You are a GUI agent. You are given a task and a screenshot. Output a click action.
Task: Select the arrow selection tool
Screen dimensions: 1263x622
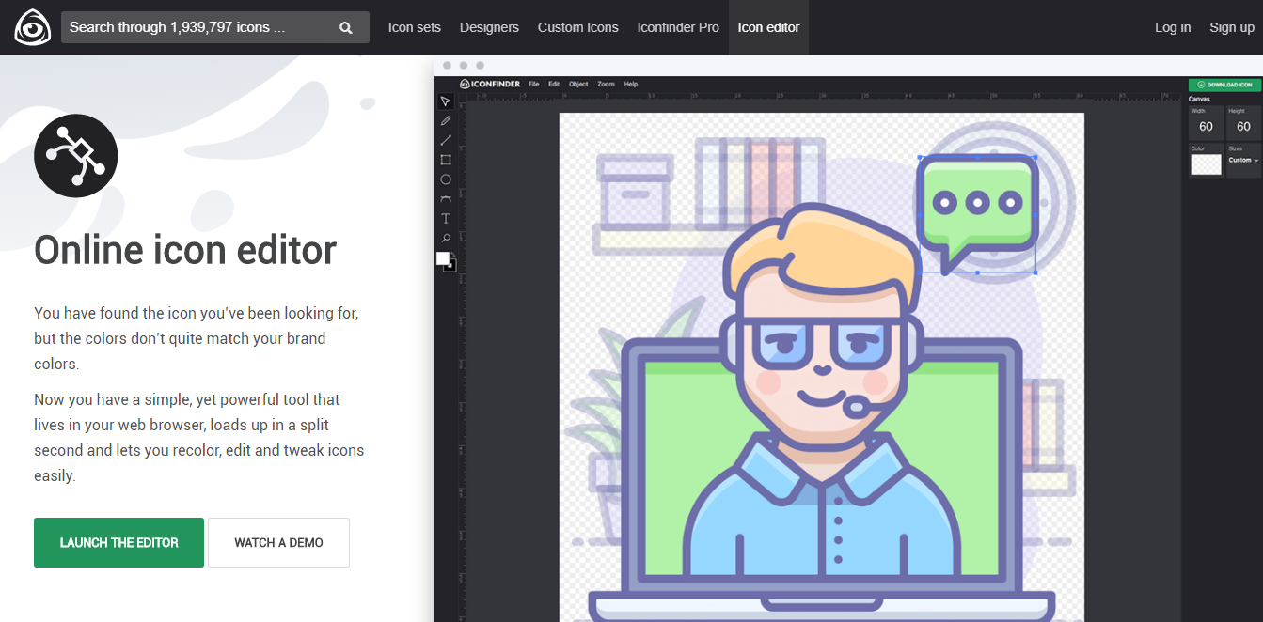click(446, 101)
